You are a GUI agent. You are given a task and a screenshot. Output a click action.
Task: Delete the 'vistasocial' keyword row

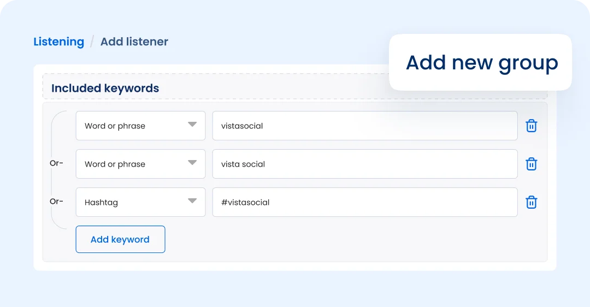coord(531,126)
